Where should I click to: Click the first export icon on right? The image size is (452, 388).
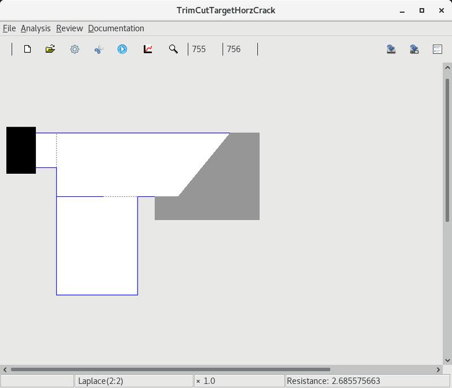click(391, 49)
